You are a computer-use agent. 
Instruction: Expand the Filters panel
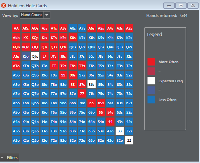tap(9, 158)
